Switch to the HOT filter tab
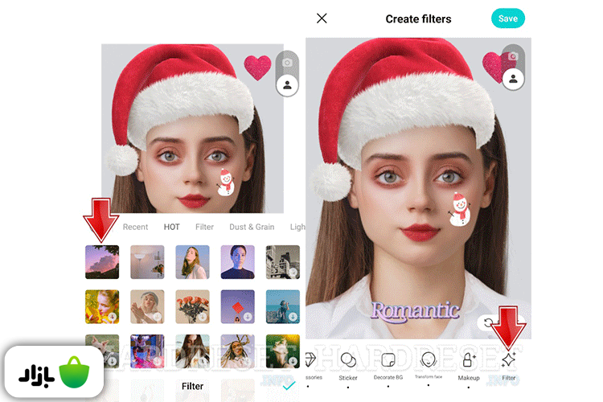 coord(172,228)
